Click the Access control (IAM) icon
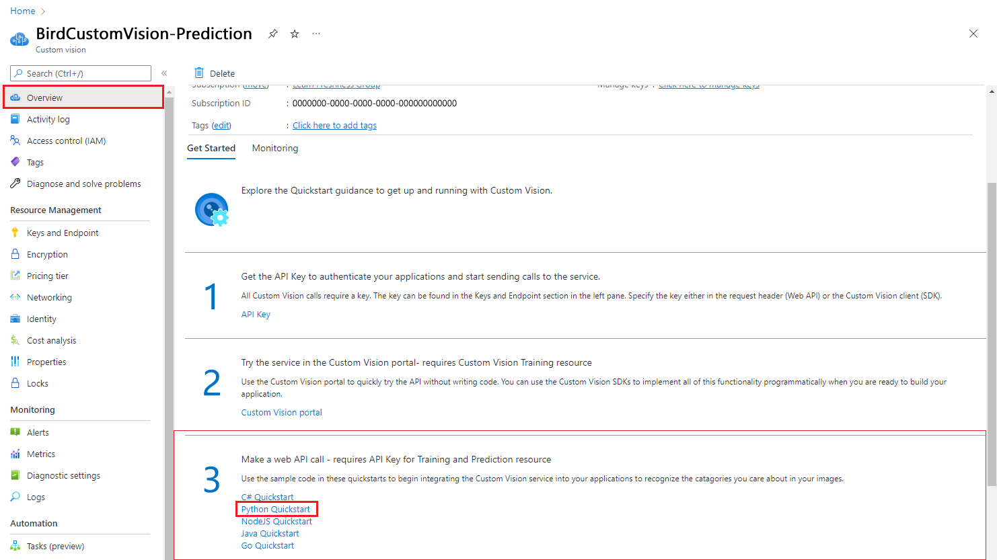 click(15, 141)
